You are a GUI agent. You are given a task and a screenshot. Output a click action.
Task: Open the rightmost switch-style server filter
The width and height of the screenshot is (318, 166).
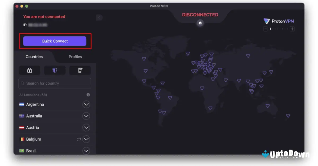pyautogui.click(x=80, y=70)
